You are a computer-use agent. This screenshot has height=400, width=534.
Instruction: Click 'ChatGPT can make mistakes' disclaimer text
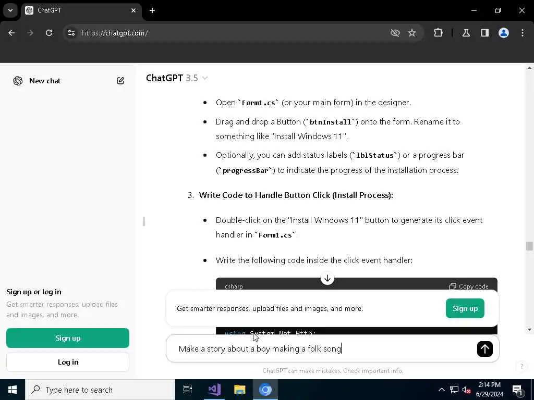333,370
